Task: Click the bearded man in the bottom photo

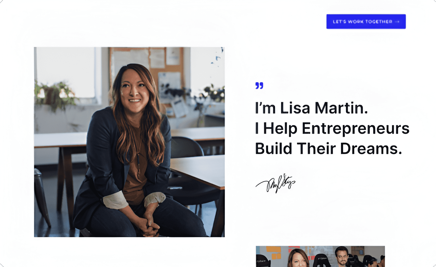Action: click(342, 256)
